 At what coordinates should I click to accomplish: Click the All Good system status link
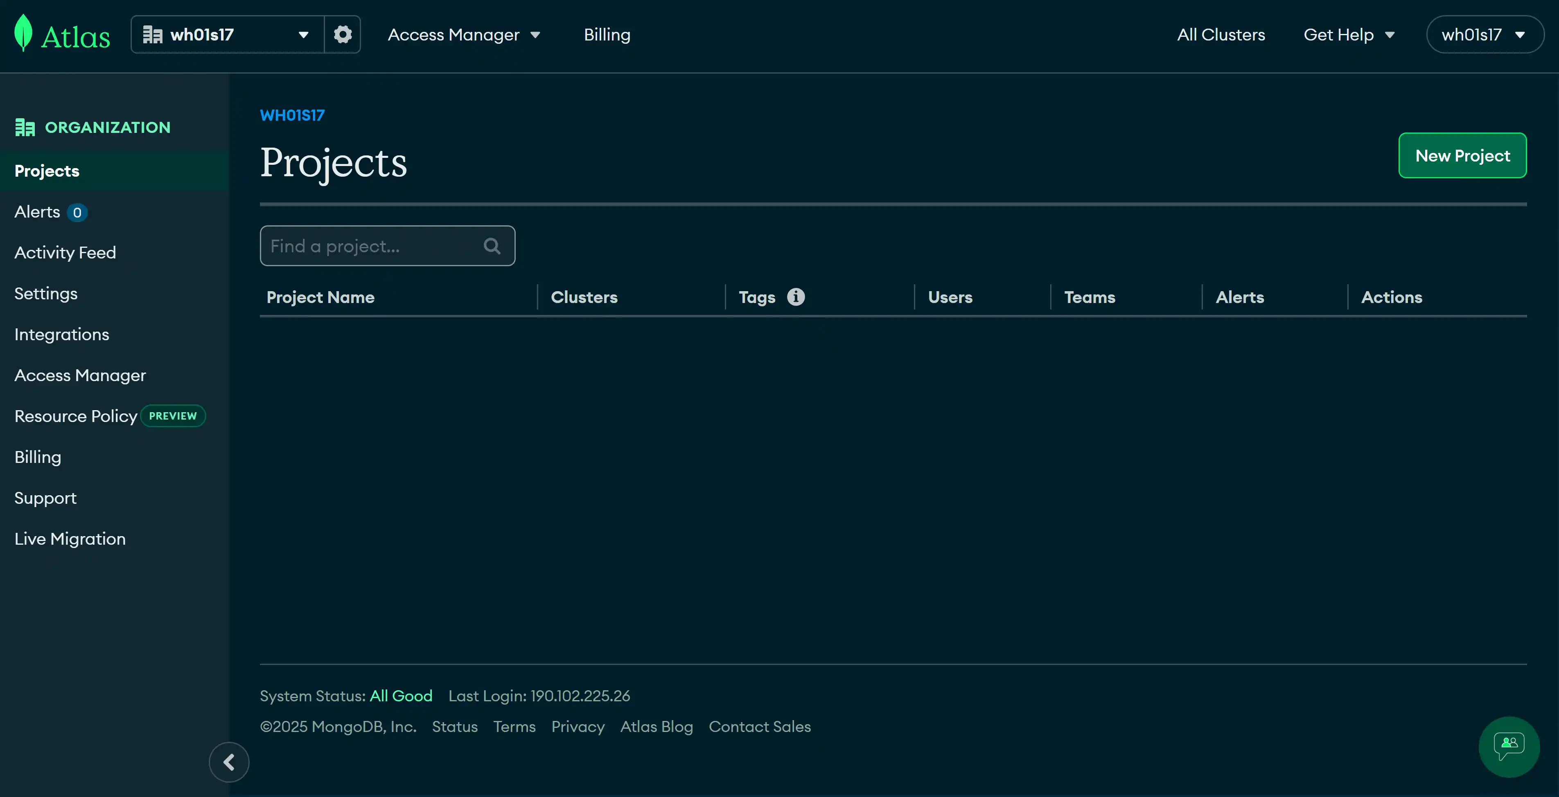coord(401,696)
